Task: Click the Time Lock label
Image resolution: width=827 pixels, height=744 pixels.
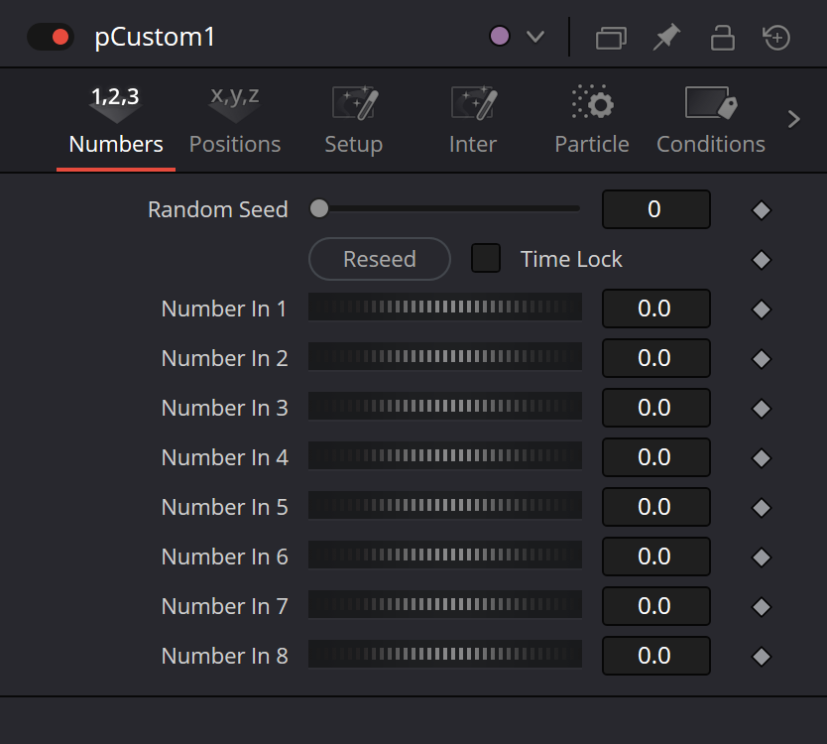Action: (x=571, y=259)
